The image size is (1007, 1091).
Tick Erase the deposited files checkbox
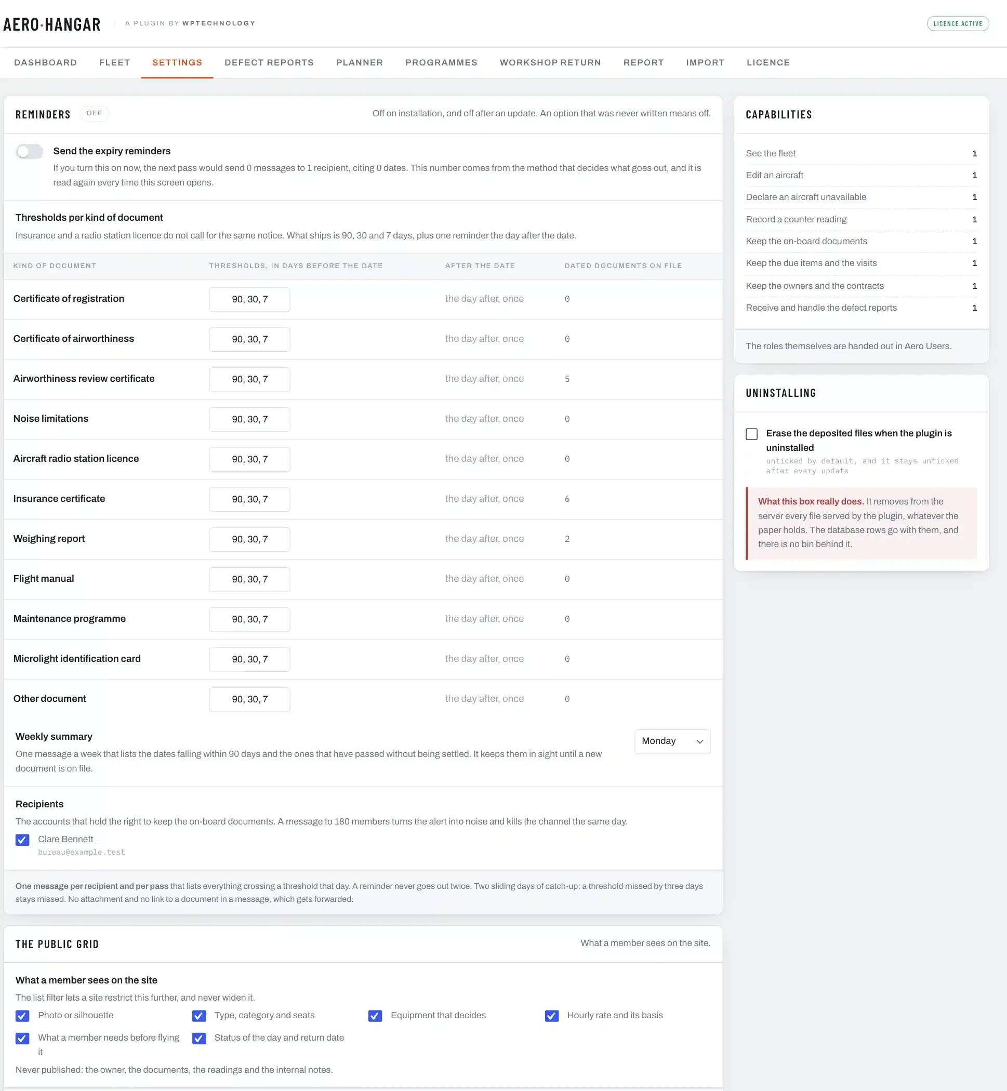(x=751, y=434)
